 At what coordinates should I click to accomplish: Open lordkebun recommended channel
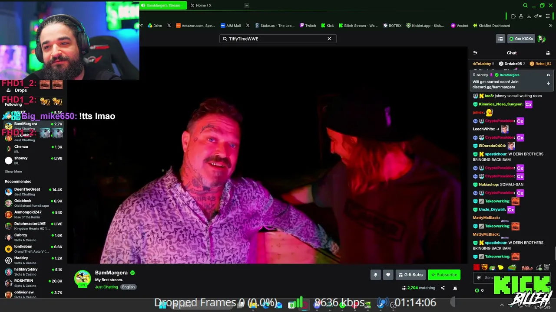point(33,249)
